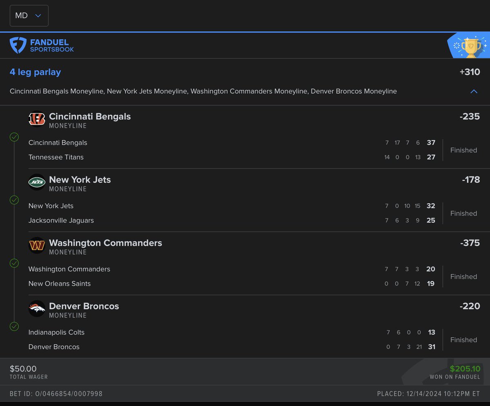Click the Washington Commanders team logo
This screenshot has height=406, width=490.
tap(37, 245)
